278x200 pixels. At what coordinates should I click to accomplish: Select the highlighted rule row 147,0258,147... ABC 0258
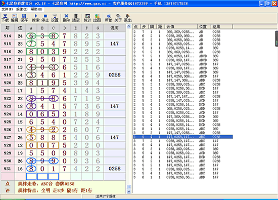pyautogui.click(x=183, y=137)
